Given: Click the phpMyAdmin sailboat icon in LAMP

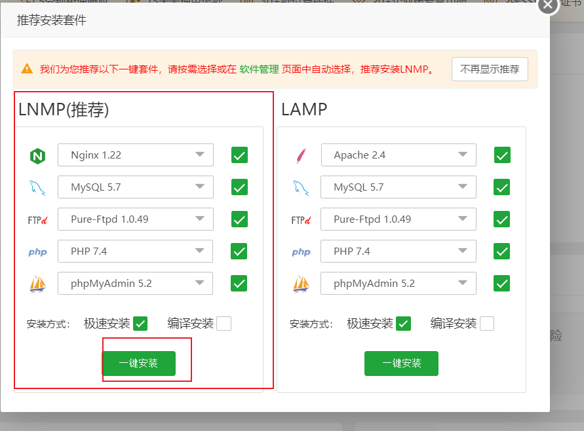Looking at the screenshot, I should coord(301,284).
